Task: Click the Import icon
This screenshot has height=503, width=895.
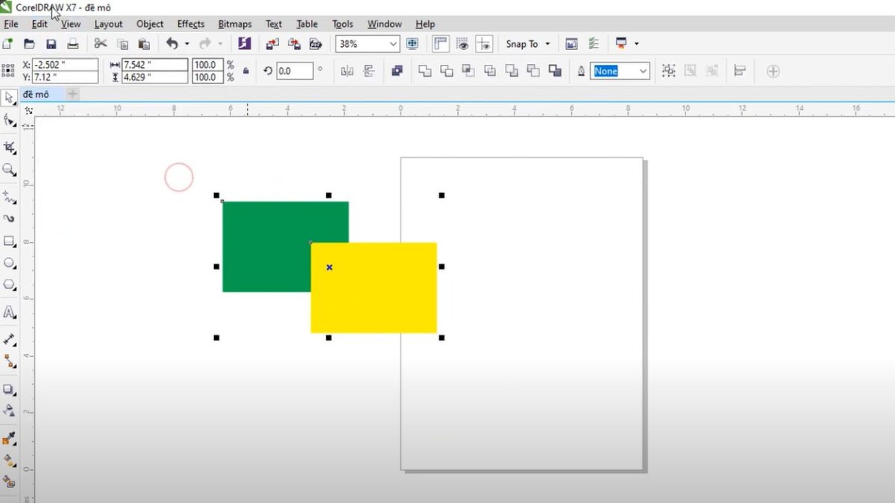Action: point(273,44)
